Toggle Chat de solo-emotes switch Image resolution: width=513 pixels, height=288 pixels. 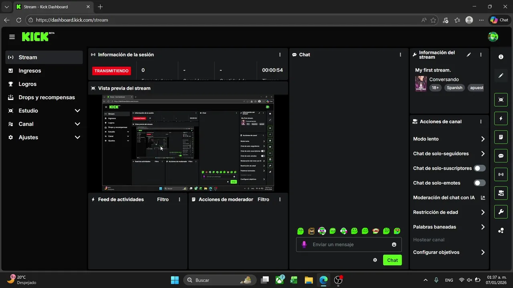[480, 183]
